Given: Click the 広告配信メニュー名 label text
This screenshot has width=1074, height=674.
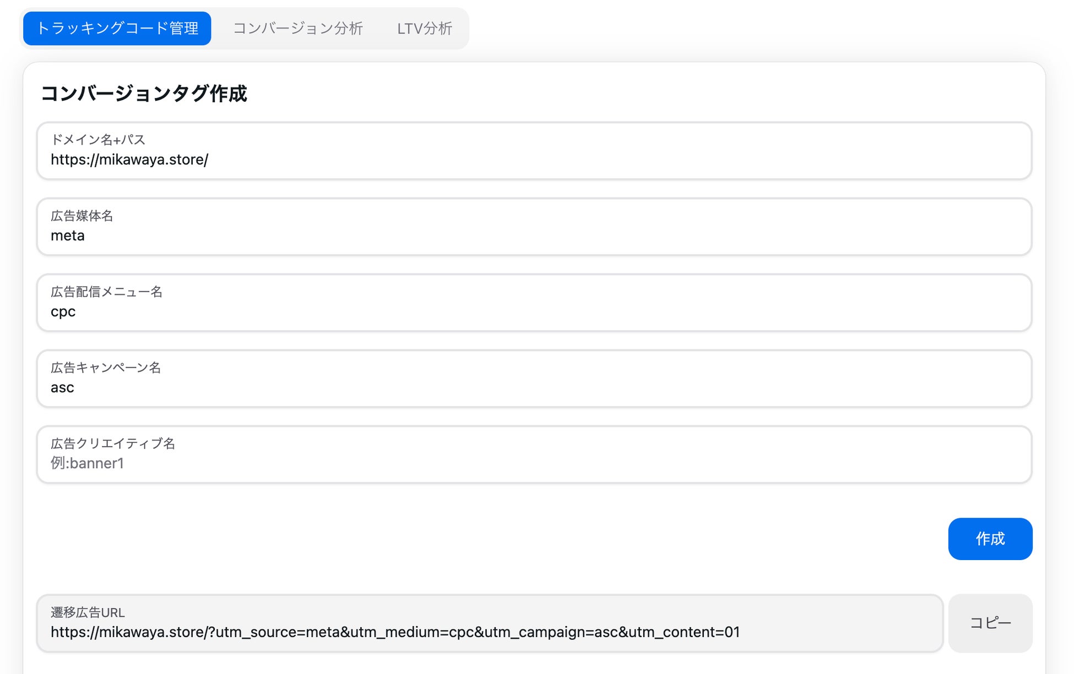Looking at the screenshot, I should 106,292.
